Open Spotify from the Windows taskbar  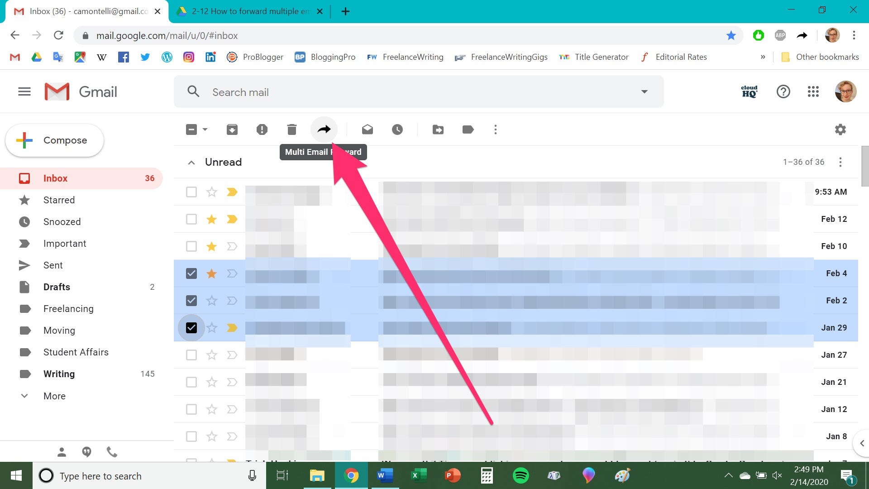coord(520,475)
